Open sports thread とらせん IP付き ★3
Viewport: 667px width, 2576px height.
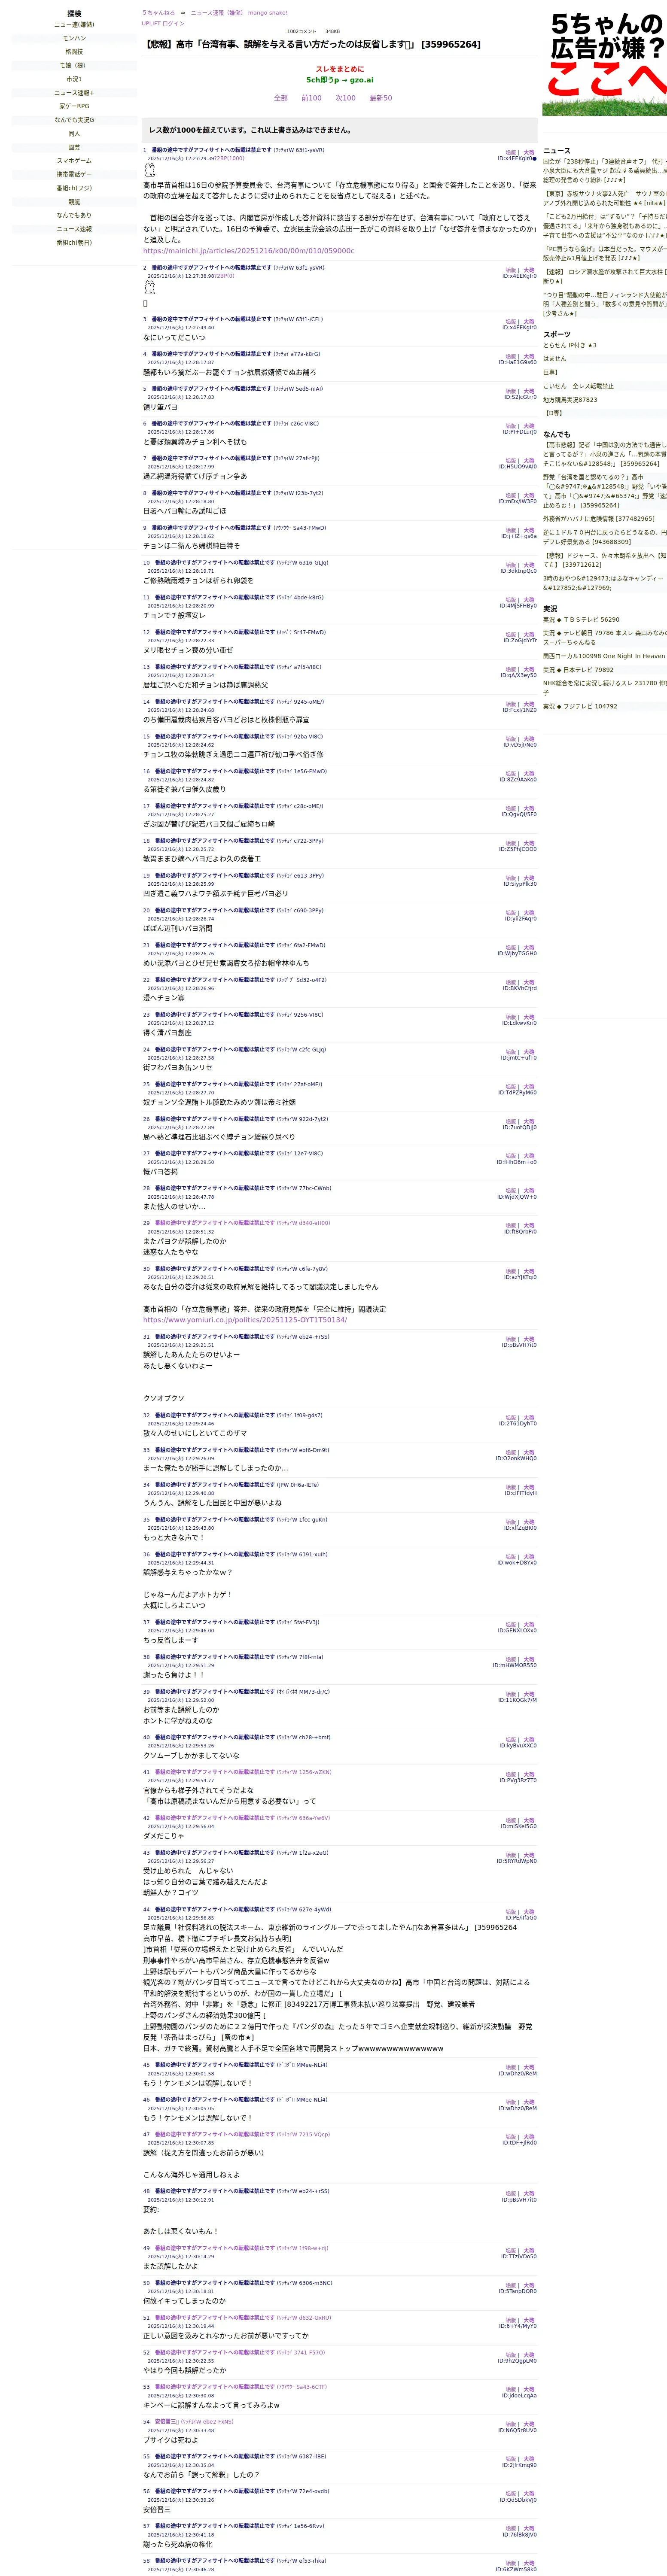(570, 345)
